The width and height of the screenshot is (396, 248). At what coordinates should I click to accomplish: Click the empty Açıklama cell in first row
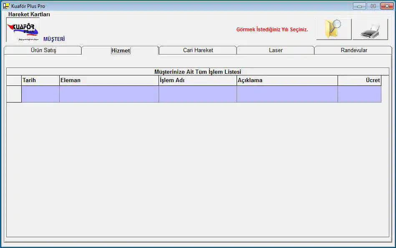coord(287,94)
